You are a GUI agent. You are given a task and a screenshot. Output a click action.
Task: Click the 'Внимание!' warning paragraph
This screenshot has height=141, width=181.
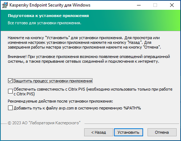coord(89,59)
